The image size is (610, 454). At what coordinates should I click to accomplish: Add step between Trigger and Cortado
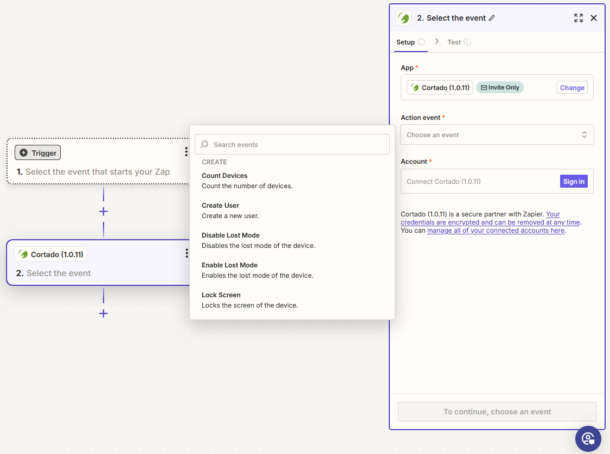104,212
